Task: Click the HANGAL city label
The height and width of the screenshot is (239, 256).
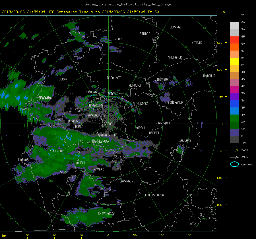Action: pos(80,163)
